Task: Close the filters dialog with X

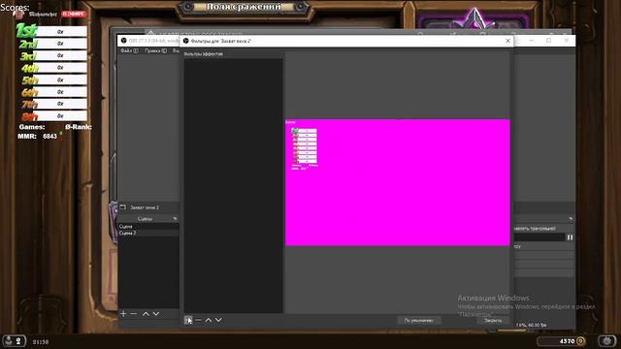Action: click(x=507, y=41)
